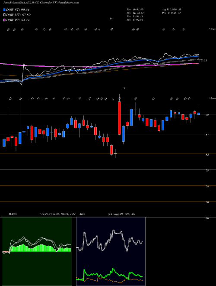Click the 78 price axis label
216x286 pixels.
click(x=207, y=171)
